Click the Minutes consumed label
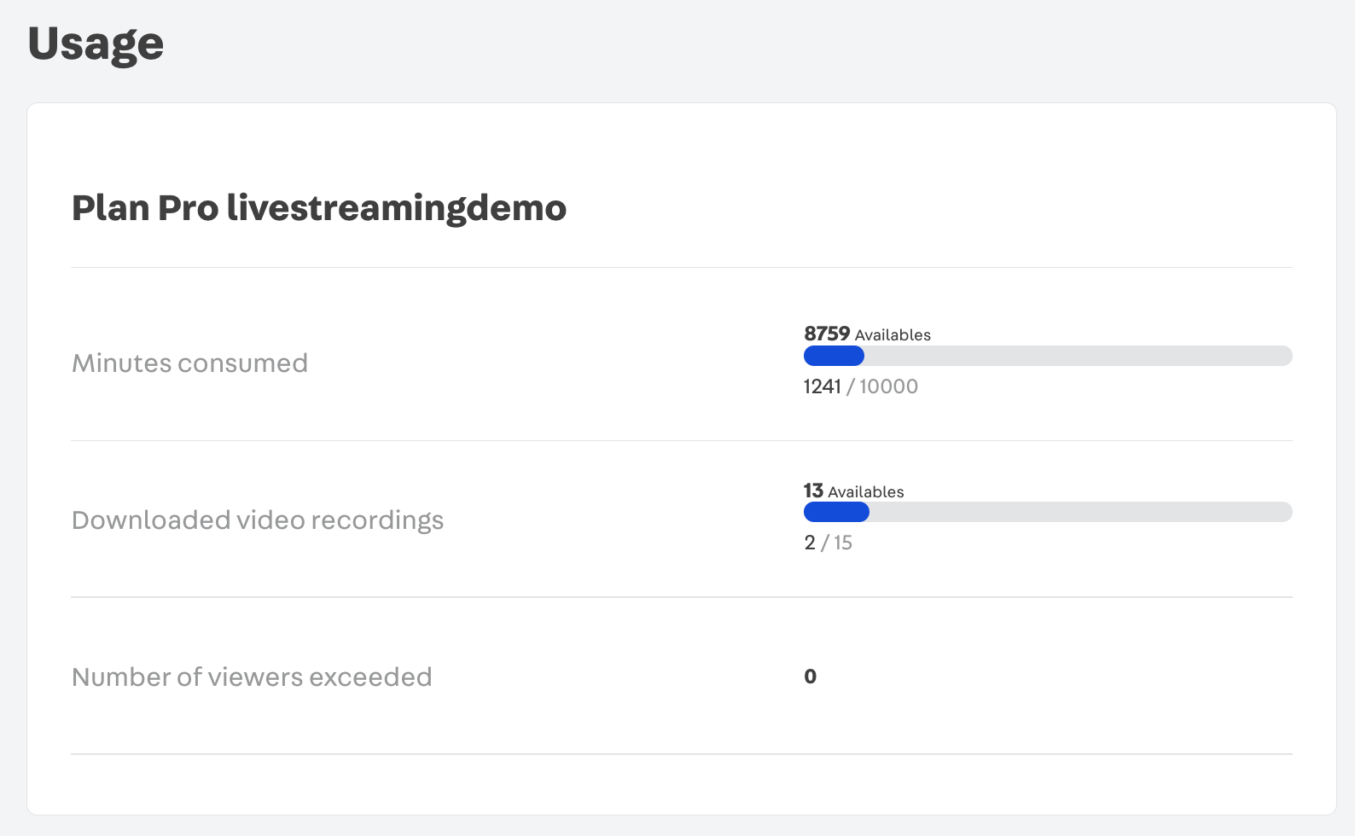The height and width of the screenshot is (836, 1355). (x=189, y=363)
